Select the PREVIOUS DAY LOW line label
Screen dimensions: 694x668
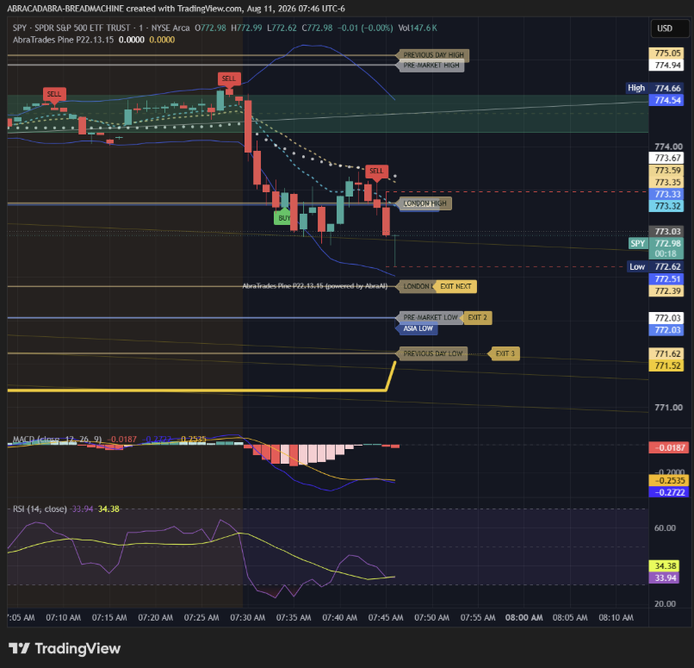tap(433, 353)
